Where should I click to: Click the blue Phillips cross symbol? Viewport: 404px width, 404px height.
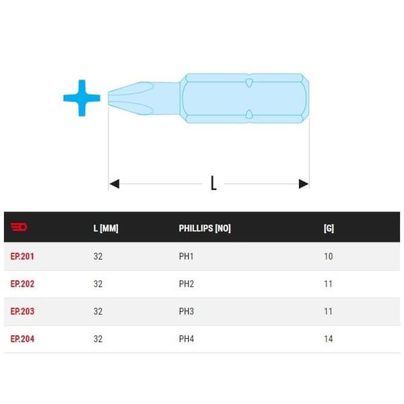pyautogui.click(x=82, y=98)
